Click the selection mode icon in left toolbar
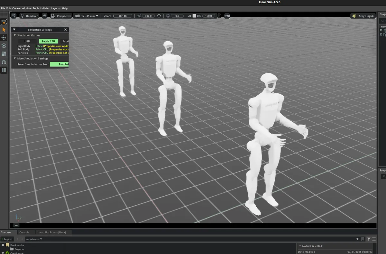 pos(4,22)
